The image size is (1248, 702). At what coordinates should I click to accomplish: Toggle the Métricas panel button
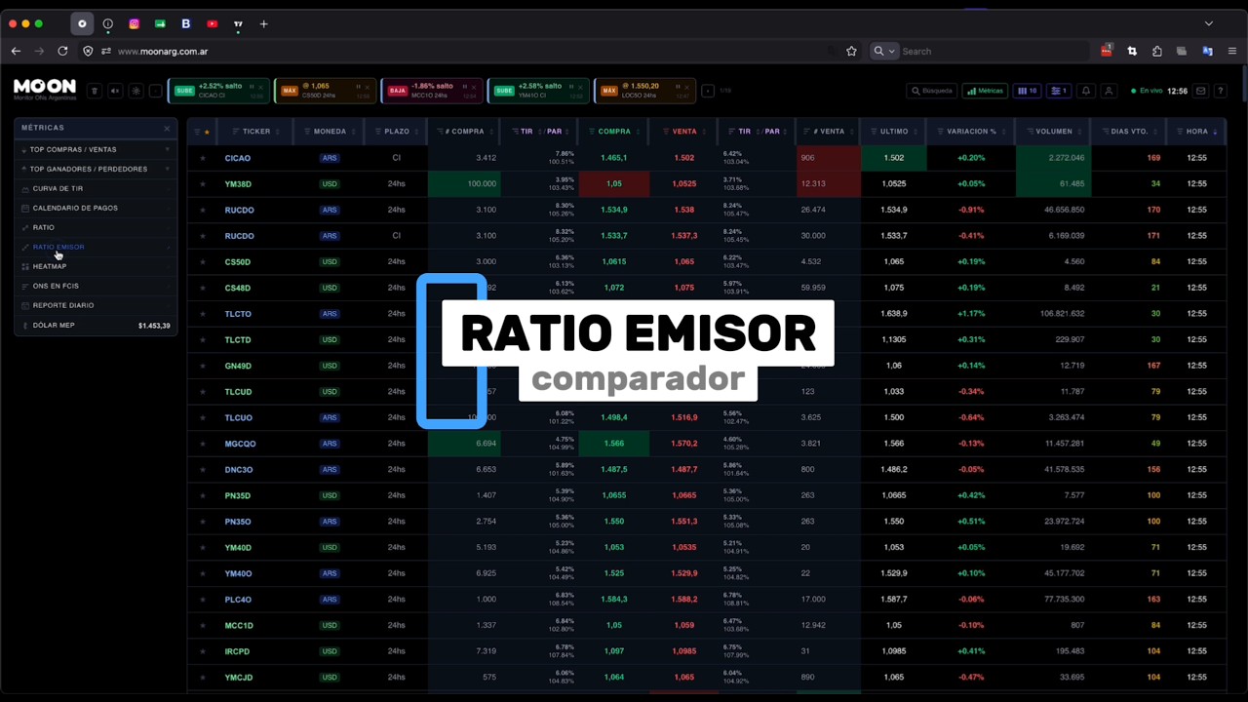[x=985, y=91]
